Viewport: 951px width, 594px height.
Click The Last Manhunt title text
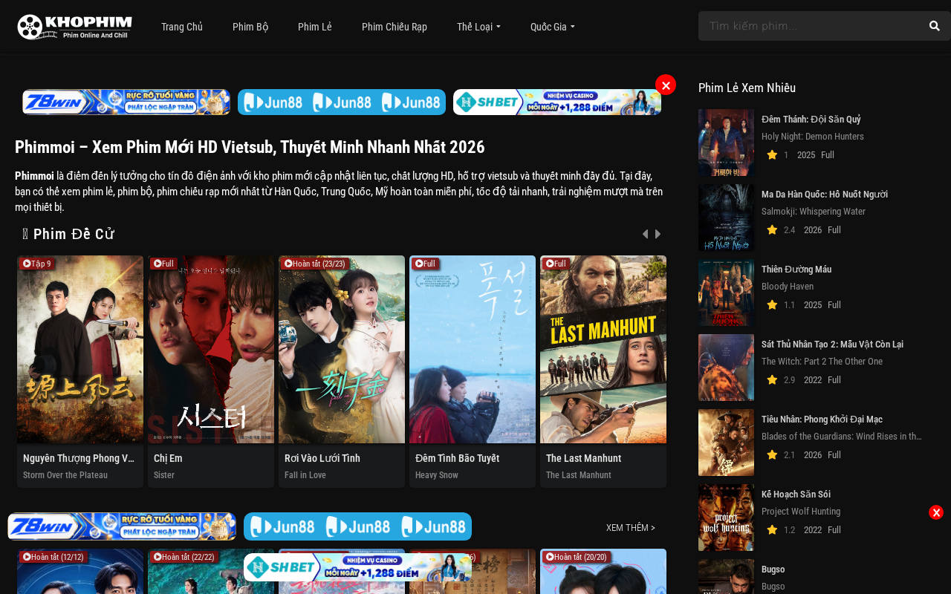(x=583, y=458)
